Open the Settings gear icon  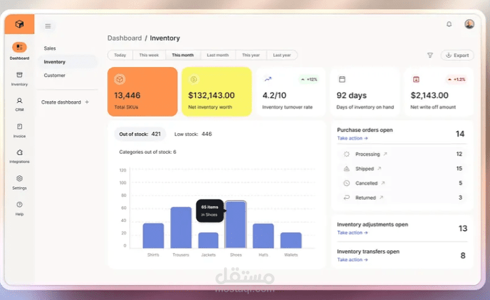[19, 179]
